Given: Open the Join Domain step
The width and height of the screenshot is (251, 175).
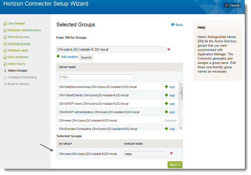Looking at the screenshot, I should tap(16, 24).
